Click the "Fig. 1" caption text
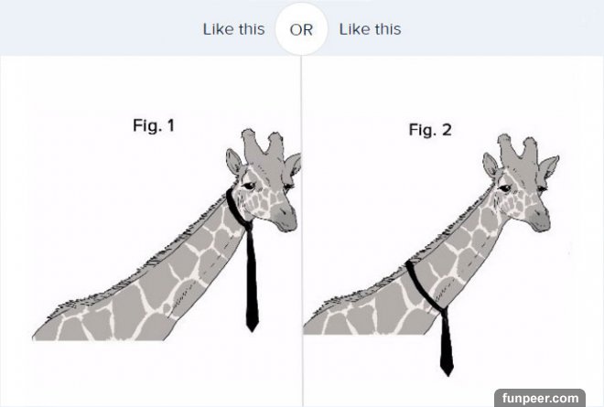604x407 pixels. pos(154,125)
